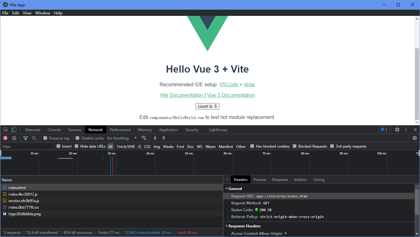Screen dimensions: 420x237
Task: Switch to the Application tab
Action: pos(168,130)
